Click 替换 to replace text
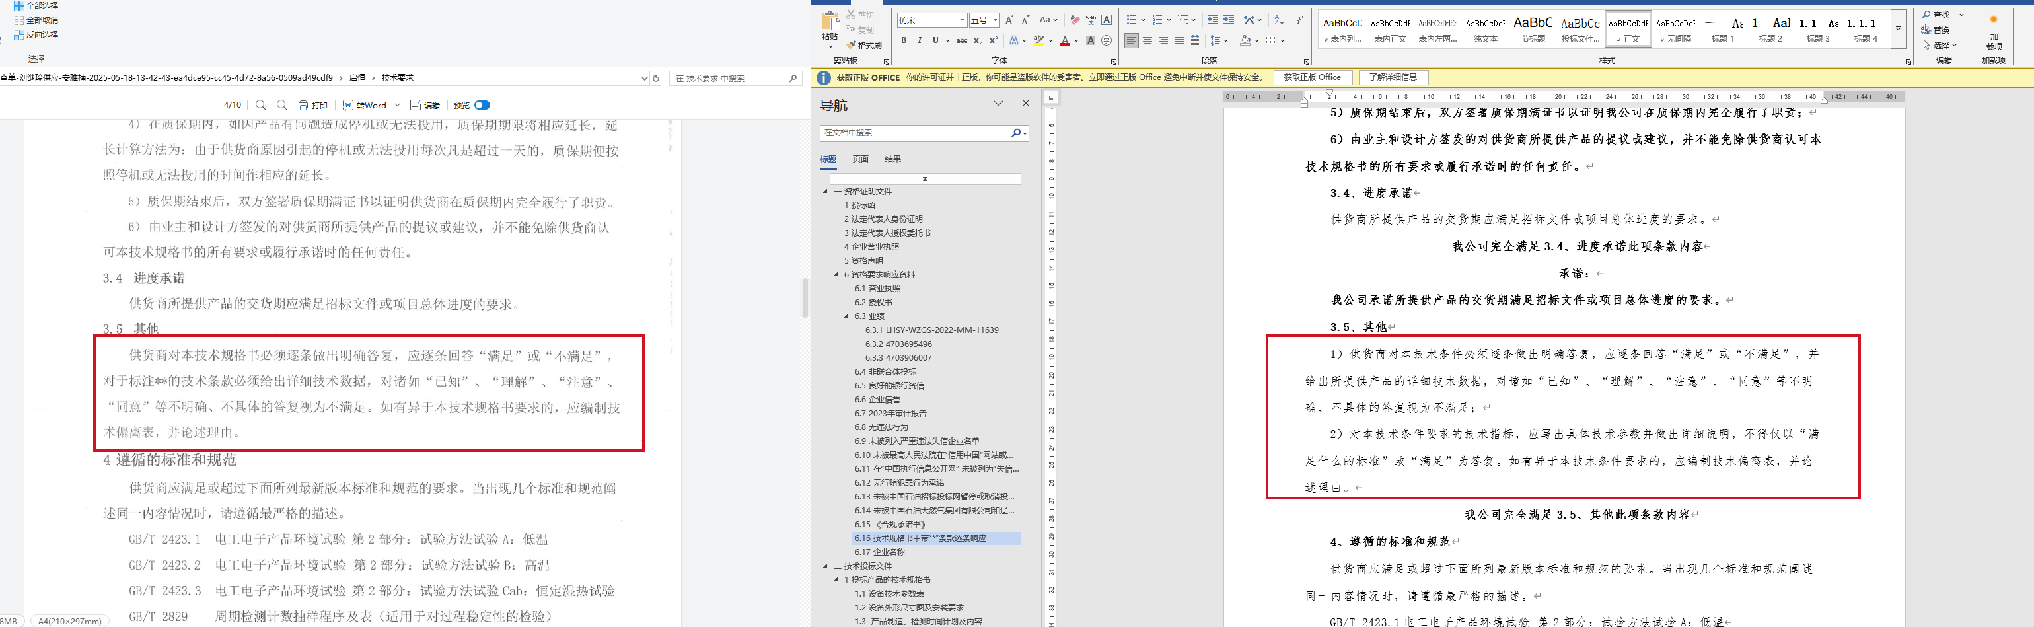This screenshot has height=627, width=2034. click(1936, 30)
